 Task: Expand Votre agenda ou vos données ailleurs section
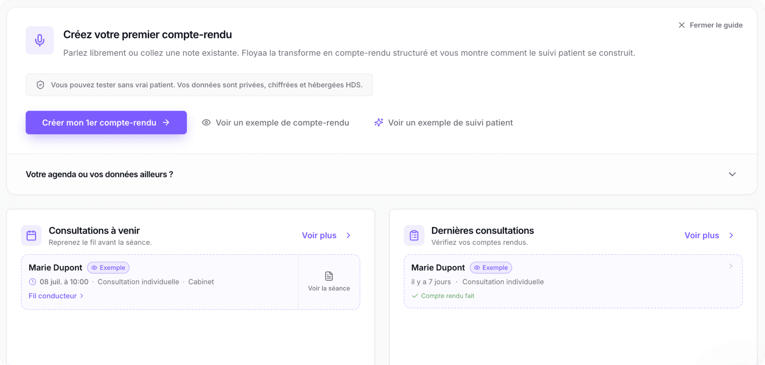381,174
